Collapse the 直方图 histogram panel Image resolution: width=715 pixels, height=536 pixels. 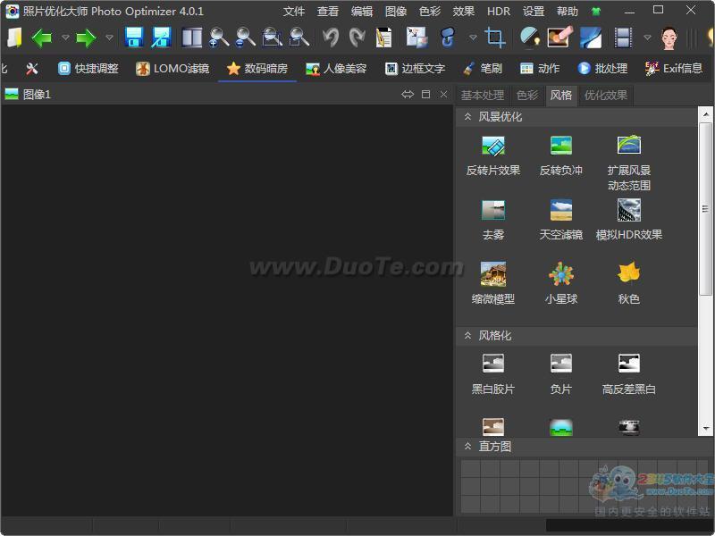(x=467, y=446)
